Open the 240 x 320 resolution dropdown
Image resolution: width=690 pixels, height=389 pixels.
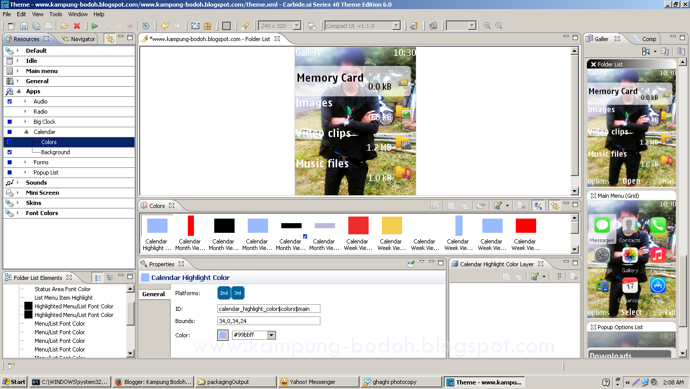(297, 26)
